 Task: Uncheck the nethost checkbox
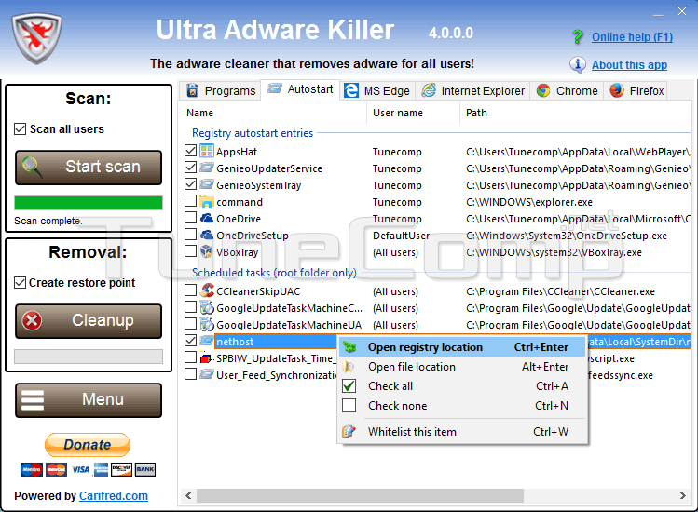(190, 341)
